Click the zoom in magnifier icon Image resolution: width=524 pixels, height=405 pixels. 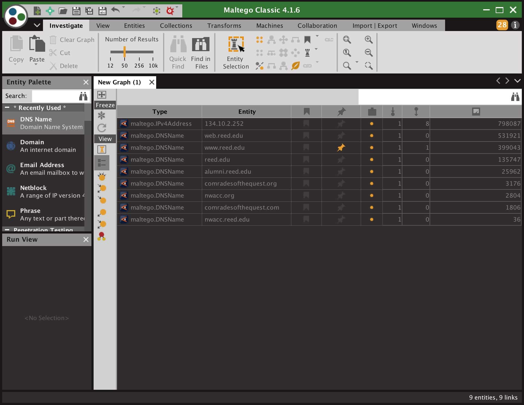pyautogui.click(x=369, y=40)
